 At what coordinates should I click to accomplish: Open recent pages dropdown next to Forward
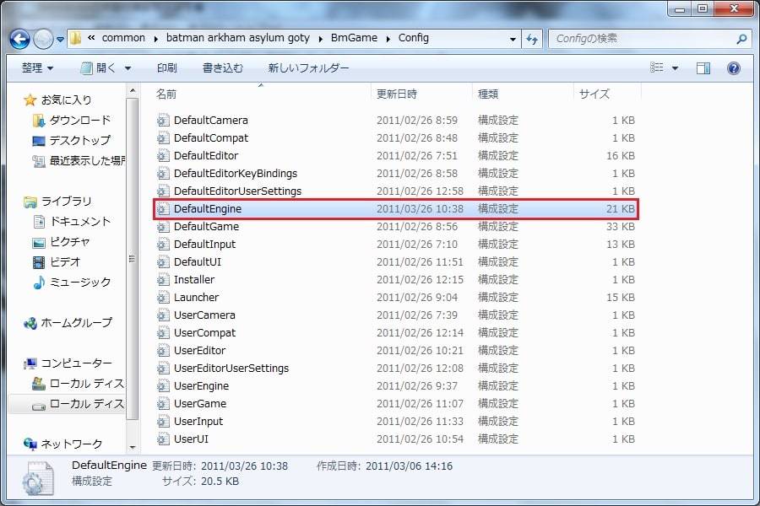coord(60,40)
